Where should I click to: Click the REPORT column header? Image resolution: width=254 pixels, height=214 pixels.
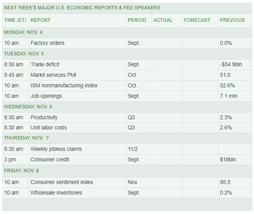[x=40, y=20]
